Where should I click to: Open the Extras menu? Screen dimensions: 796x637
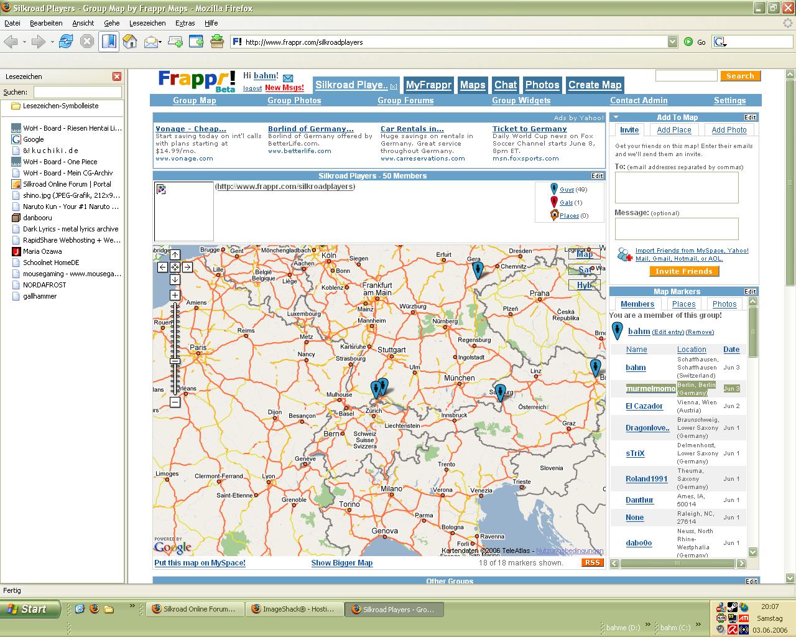(185, 23)
